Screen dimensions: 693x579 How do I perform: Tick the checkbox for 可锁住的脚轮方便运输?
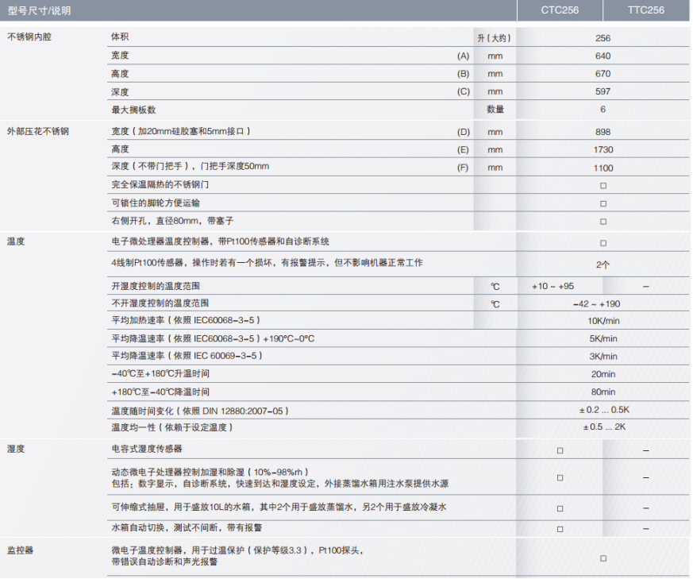click(603, 203)
